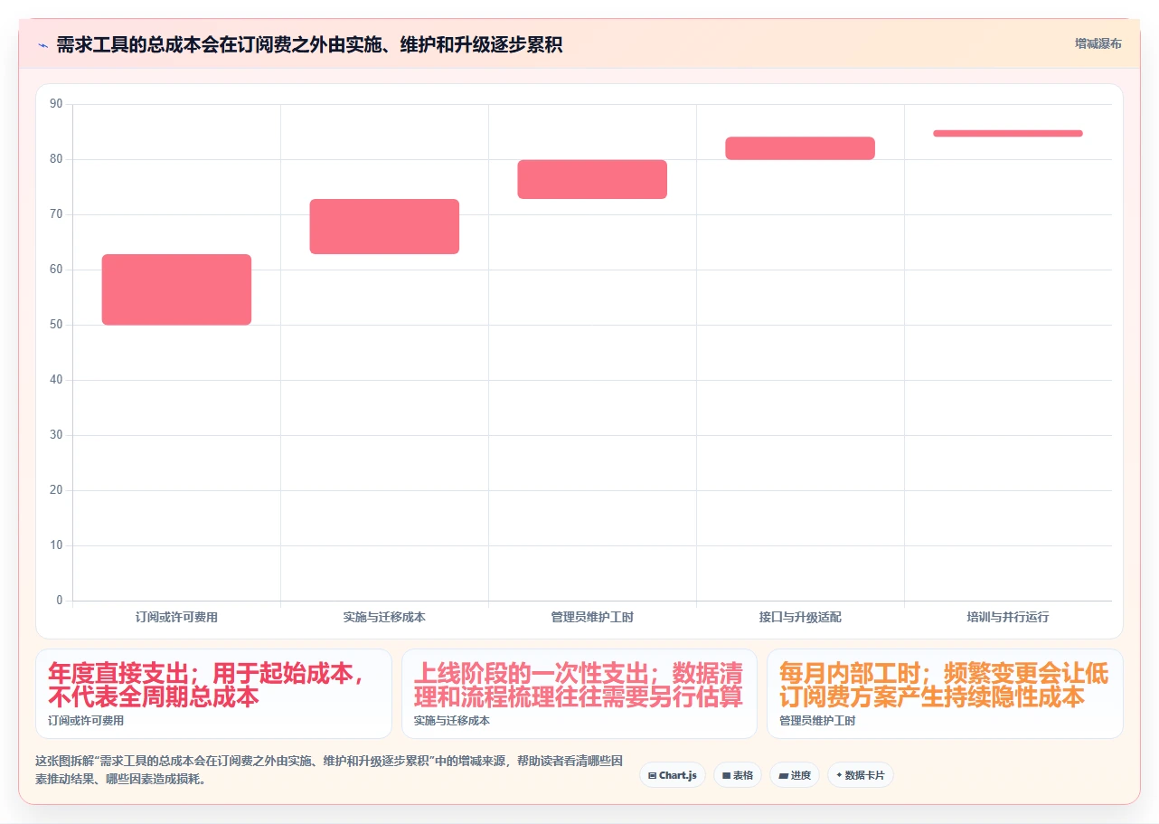Click the y-axis value 0
Viewport: 1159px width, 824px height.
click(x=60, y=601)
